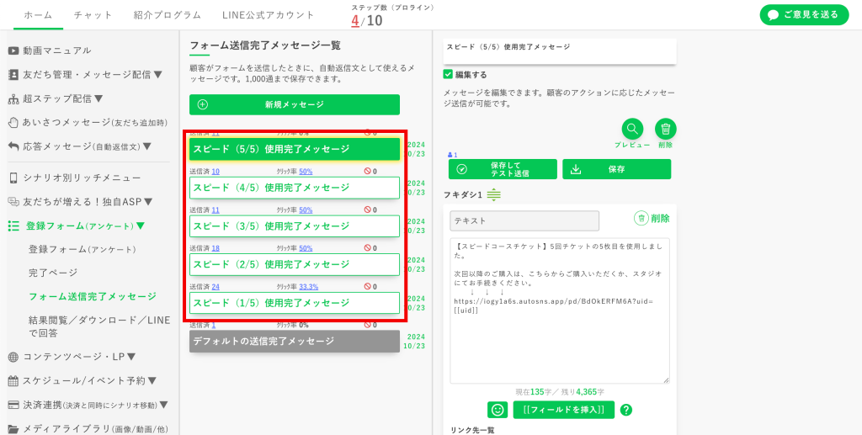Screen dimensions: 862x435
Task: Open click rate 33.3% link
Action: [x=309, y=287]
